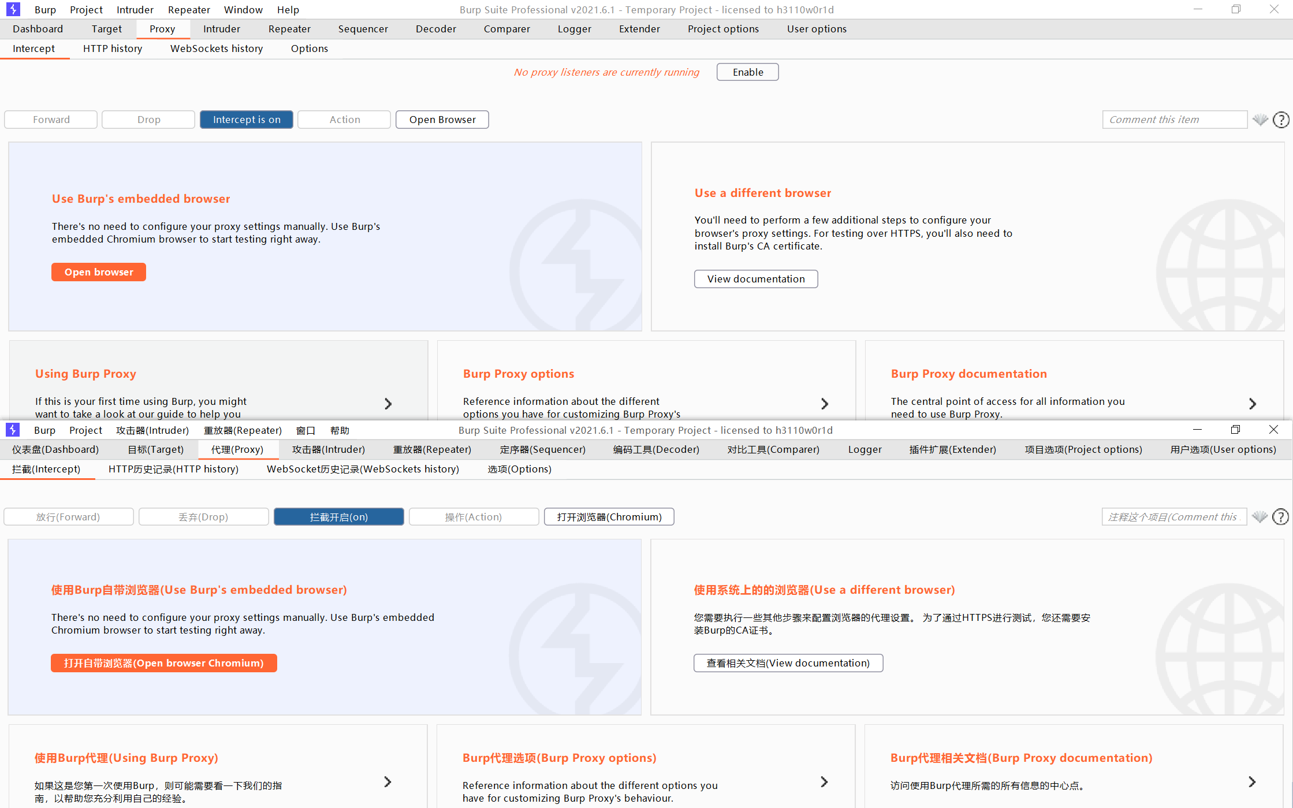Click the Burp Suite application icon
1293x808 pixels.
(x=13, y=9)
